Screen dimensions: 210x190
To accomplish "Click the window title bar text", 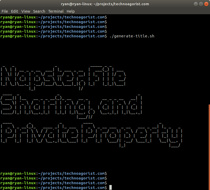I will point(105,4).
